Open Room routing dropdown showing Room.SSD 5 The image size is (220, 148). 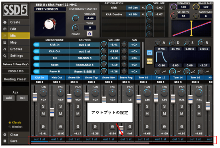pyautogui.click(x=85, y=65)
